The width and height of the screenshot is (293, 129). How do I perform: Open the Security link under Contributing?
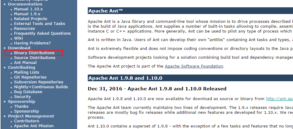tap(22, 97)
